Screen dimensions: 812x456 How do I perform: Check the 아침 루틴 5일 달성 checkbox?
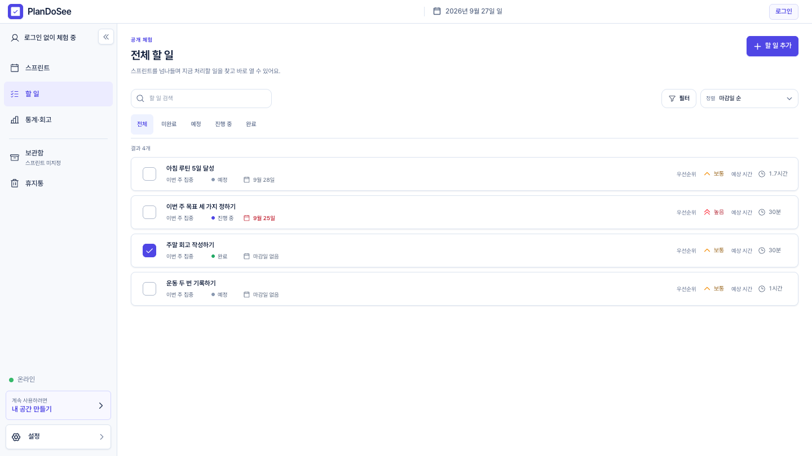click(x=149, y=174)
